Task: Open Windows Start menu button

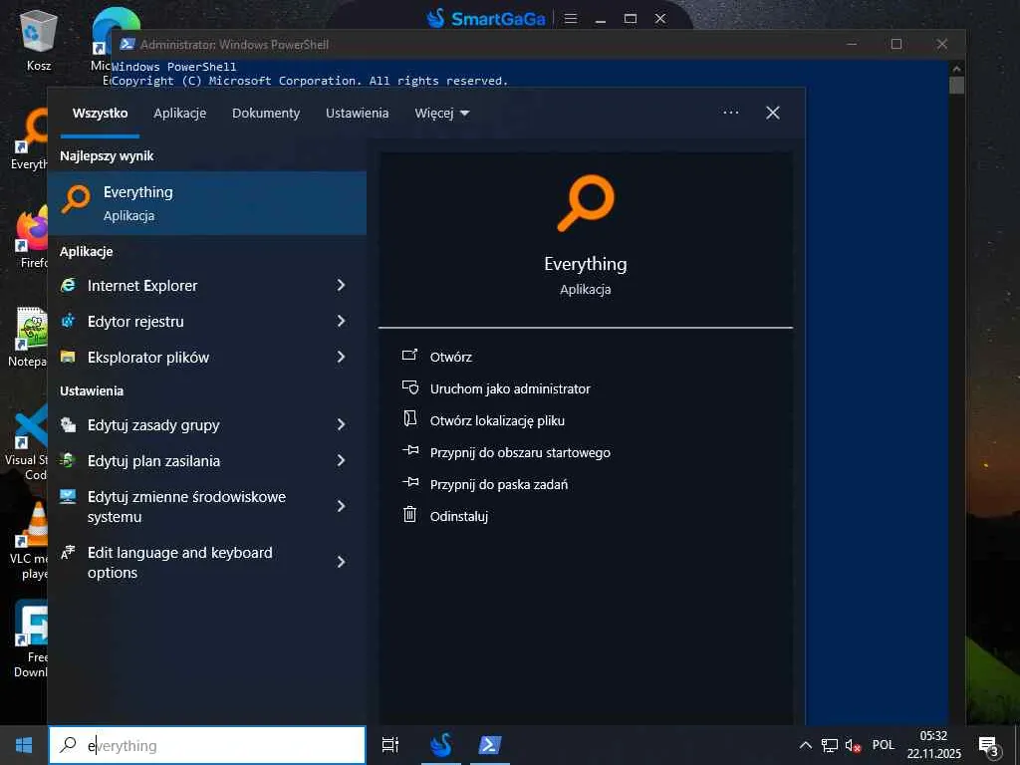Action: click(24, 745)
